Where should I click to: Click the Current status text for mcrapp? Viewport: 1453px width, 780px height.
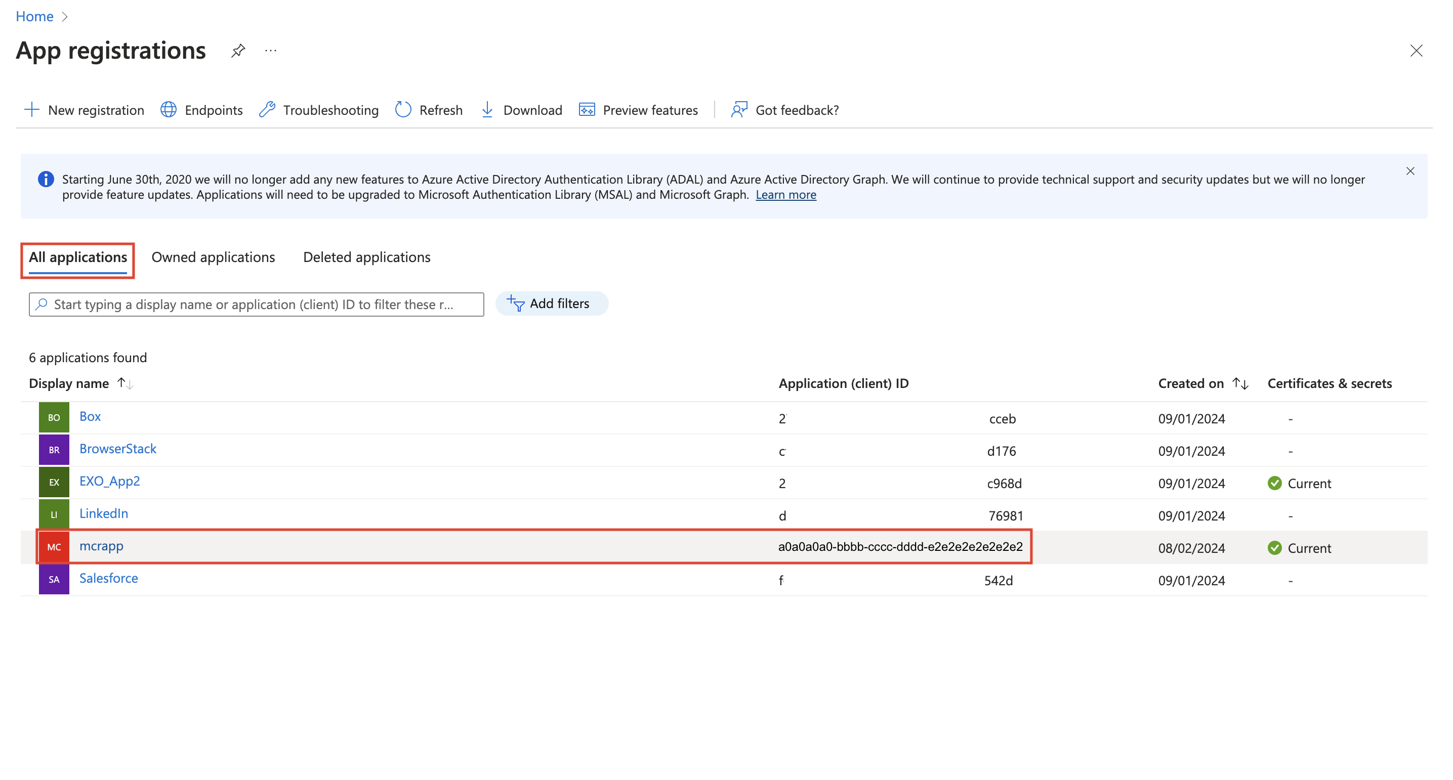click(x=1309, y=548)
